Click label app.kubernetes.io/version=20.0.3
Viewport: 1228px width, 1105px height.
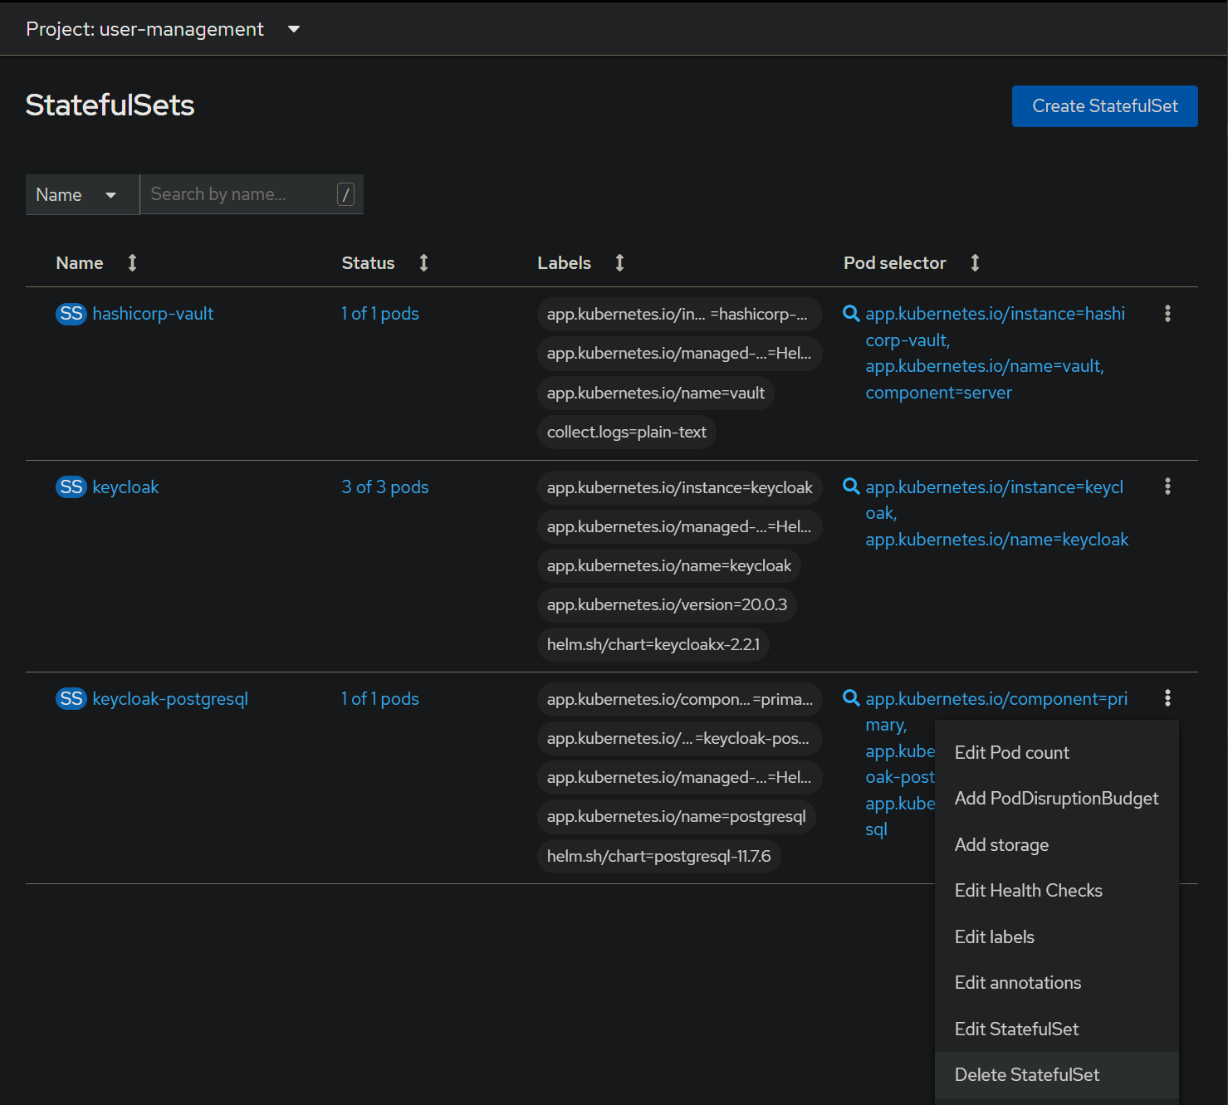point(667,605)
